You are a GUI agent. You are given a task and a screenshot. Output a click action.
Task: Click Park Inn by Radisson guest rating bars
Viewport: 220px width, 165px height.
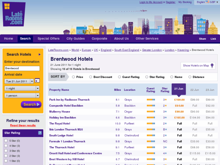coord(151,100)
